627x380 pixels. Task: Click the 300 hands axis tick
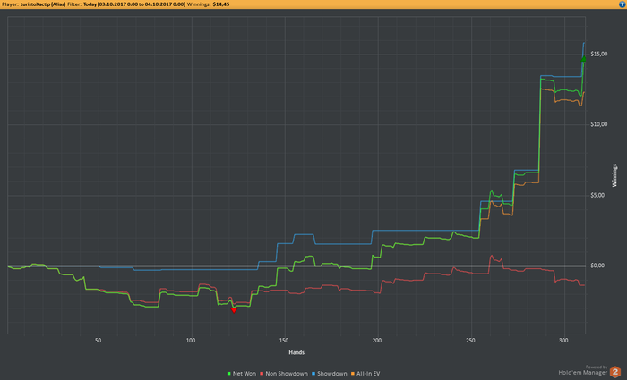pos(563,341)
